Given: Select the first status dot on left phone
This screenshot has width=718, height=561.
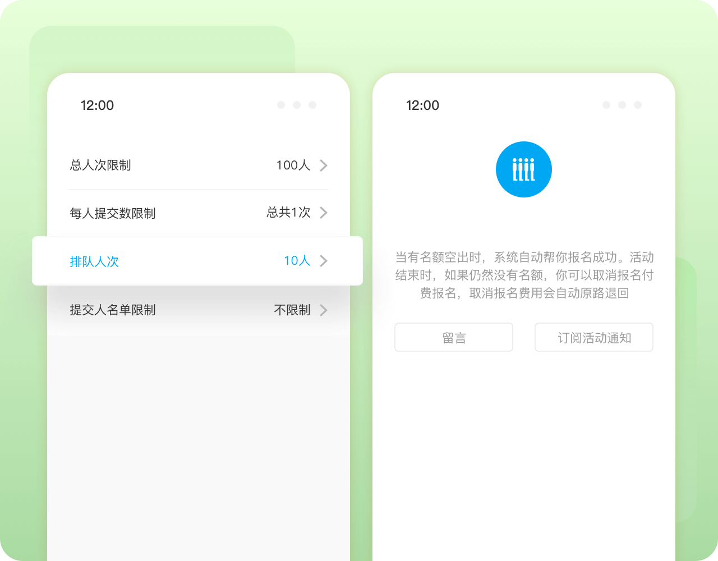Looking at the screenshot, I should point(280,105).
